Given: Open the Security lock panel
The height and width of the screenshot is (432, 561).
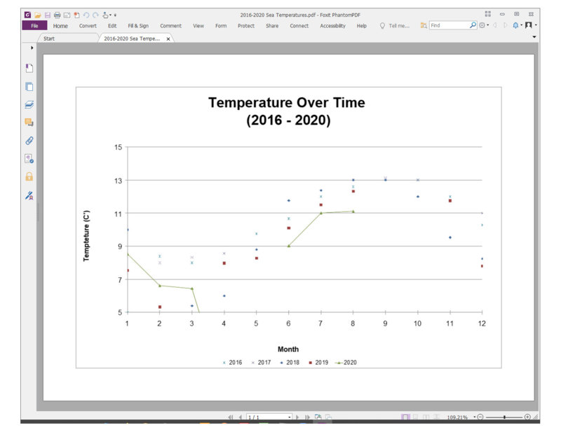Looking at the screenshot, I should pyautogui.click(x=29, y=177).
